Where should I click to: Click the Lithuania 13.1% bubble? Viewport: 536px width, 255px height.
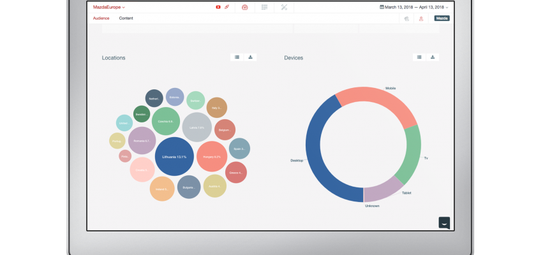point(174,156)
